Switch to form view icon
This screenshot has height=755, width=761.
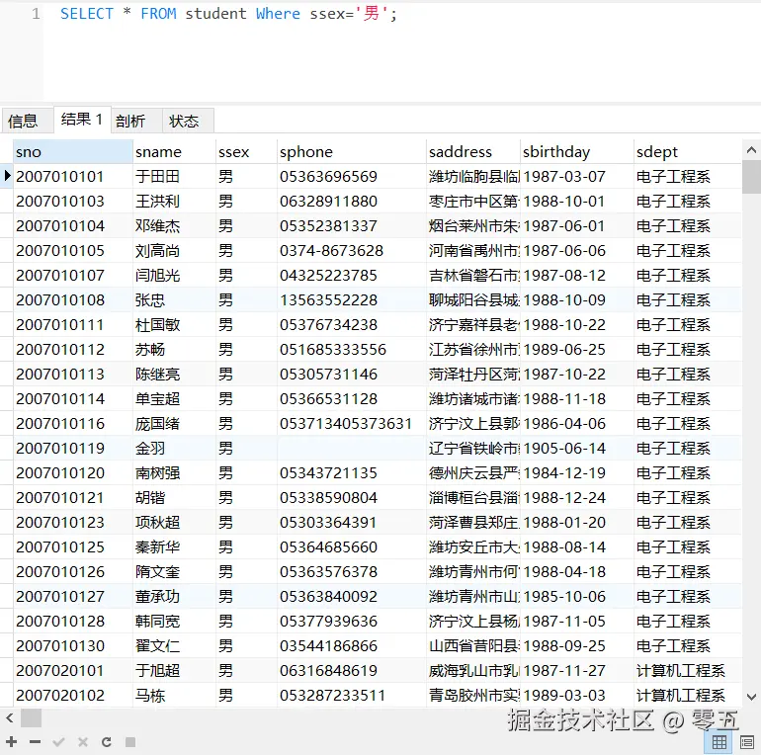(x=747, y=742)
